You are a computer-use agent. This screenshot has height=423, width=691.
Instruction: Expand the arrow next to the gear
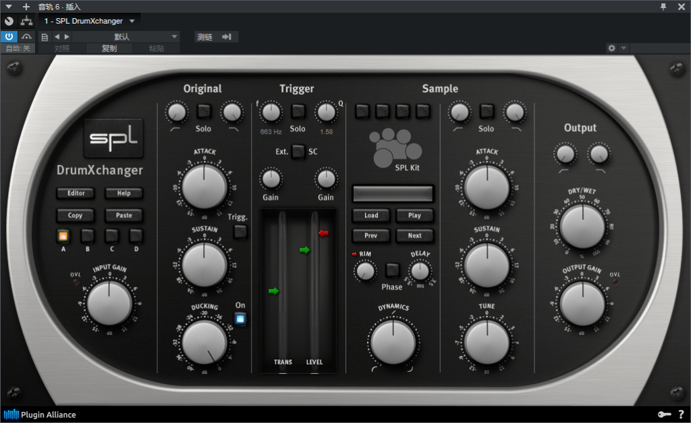pos(623,48)
